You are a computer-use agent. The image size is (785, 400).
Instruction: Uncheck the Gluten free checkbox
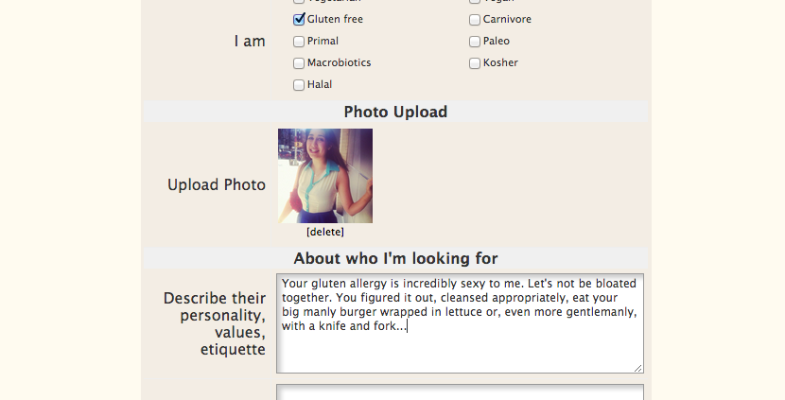(x=299, y=19)
